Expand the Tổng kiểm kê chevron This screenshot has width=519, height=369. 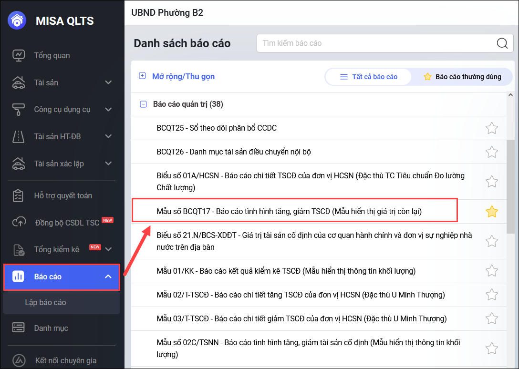(108, 249)
